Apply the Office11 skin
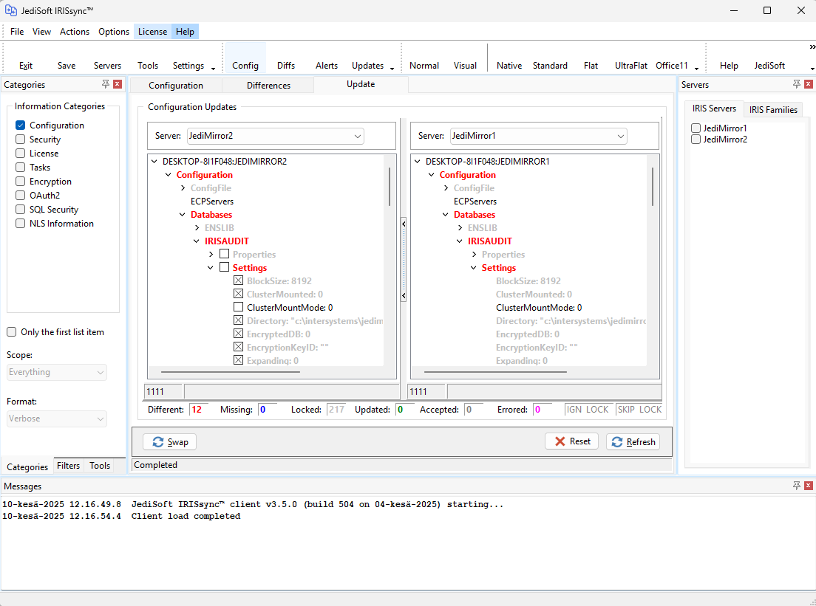The height and width of the screenshot is (606, 816). 671,66
